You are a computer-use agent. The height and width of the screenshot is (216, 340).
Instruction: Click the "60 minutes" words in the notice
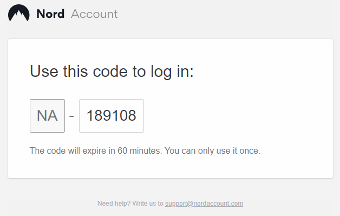click(140, 150)
